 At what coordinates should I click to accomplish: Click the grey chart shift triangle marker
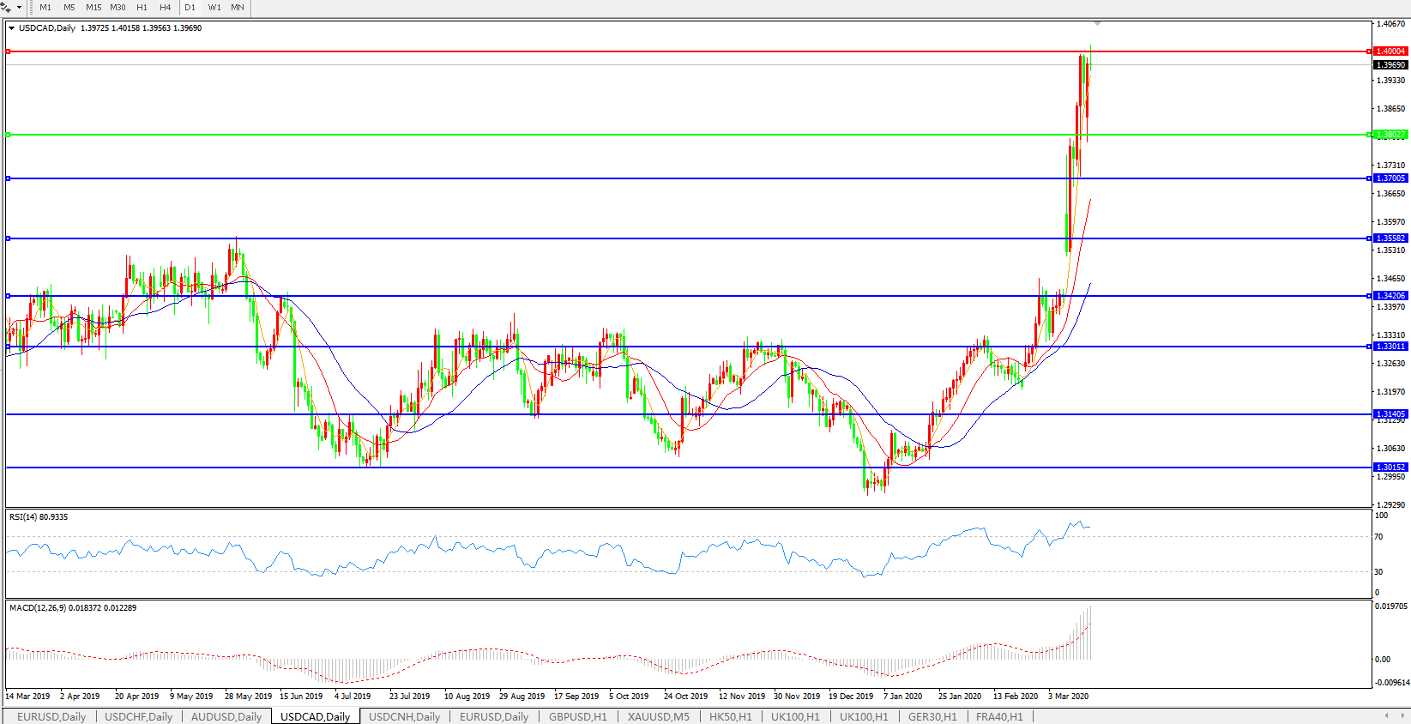(1097, 23)
